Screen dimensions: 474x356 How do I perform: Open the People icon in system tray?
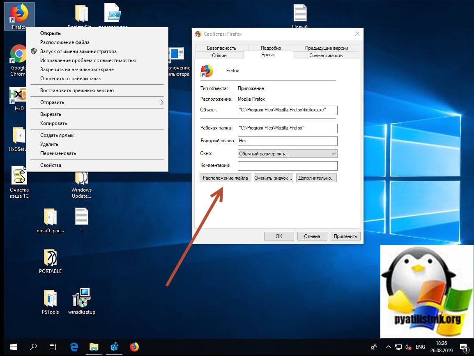click(x=374, y=347)
